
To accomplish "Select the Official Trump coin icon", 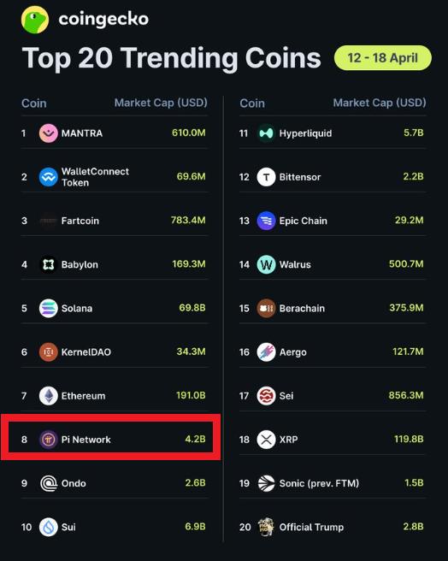I will click(x=266, y=527).
